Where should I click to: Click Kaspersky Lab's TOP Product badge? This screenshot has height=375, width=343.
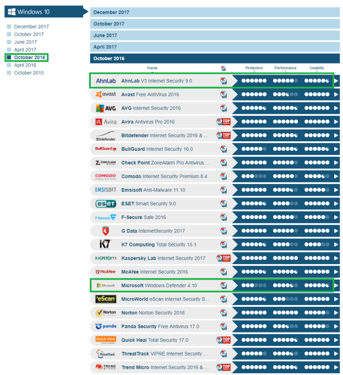pos(223,258)
